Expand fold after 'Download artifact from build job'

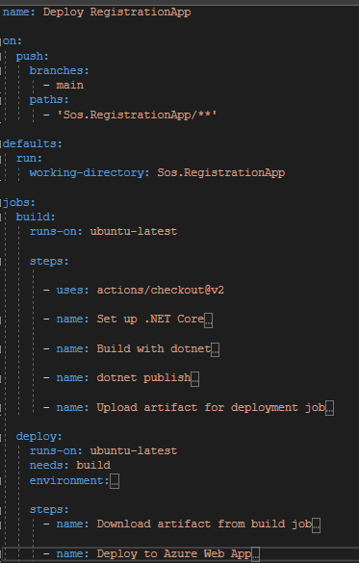(x=316, y=525)
